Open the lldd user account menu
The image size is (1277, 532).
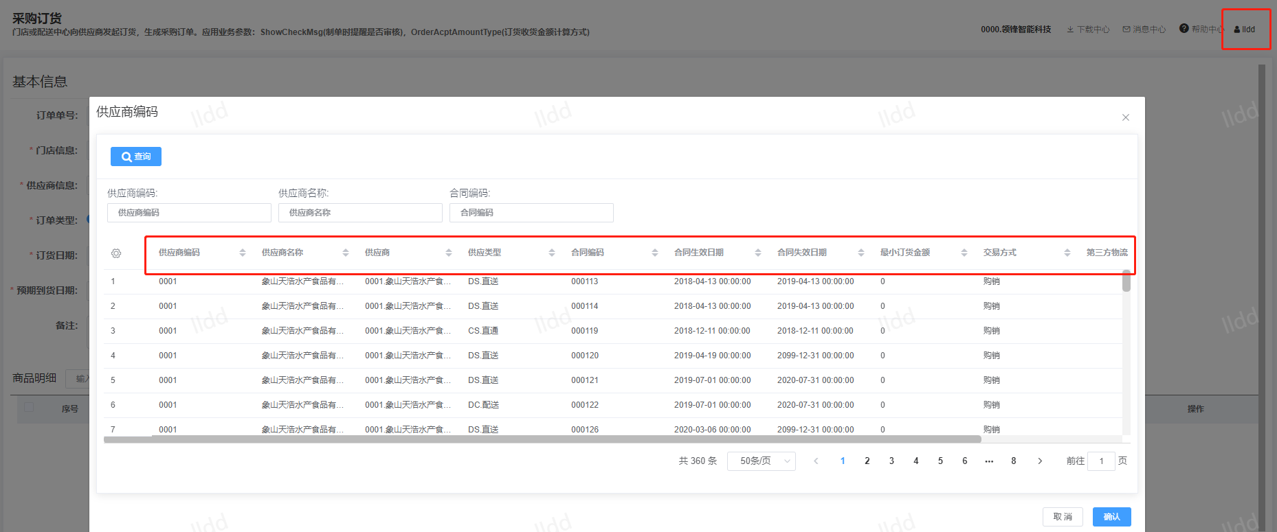coord(1245,30)
